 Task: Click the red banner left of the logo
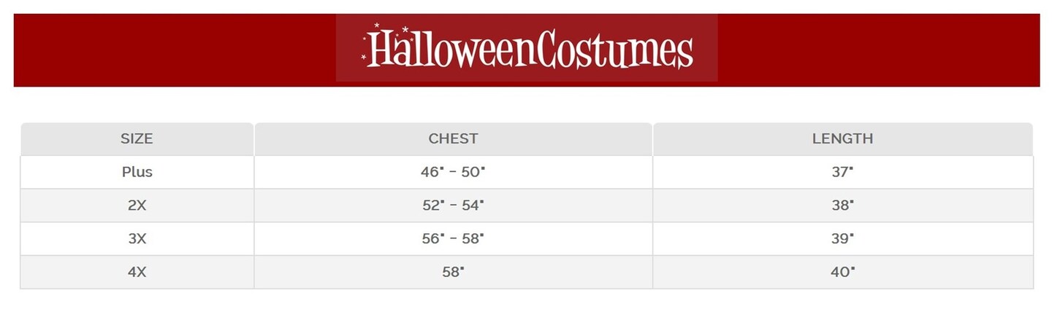[x=174, y=50]
